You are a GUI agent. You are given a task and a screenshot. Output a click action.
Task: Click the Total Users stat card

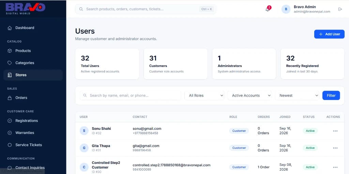pos(107,64)
